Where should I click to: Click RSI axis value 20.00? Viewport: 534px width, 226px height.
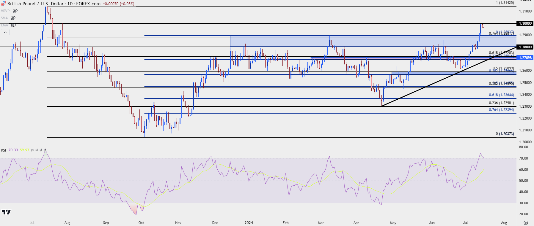point(524,214)
